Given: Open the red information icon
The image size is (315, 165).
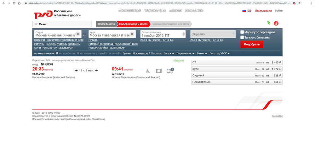Looking at the screenshot, I should (x=276, y=23).
